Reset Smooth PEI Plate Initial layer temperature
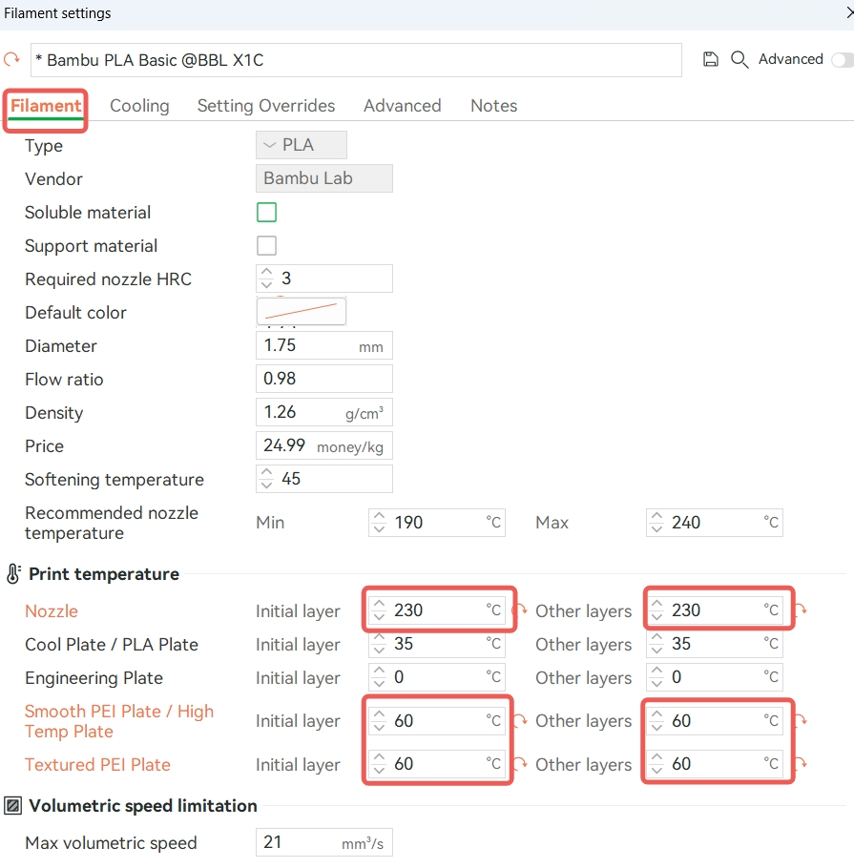This screenshot has width=854, height=868. coord(521,720)
